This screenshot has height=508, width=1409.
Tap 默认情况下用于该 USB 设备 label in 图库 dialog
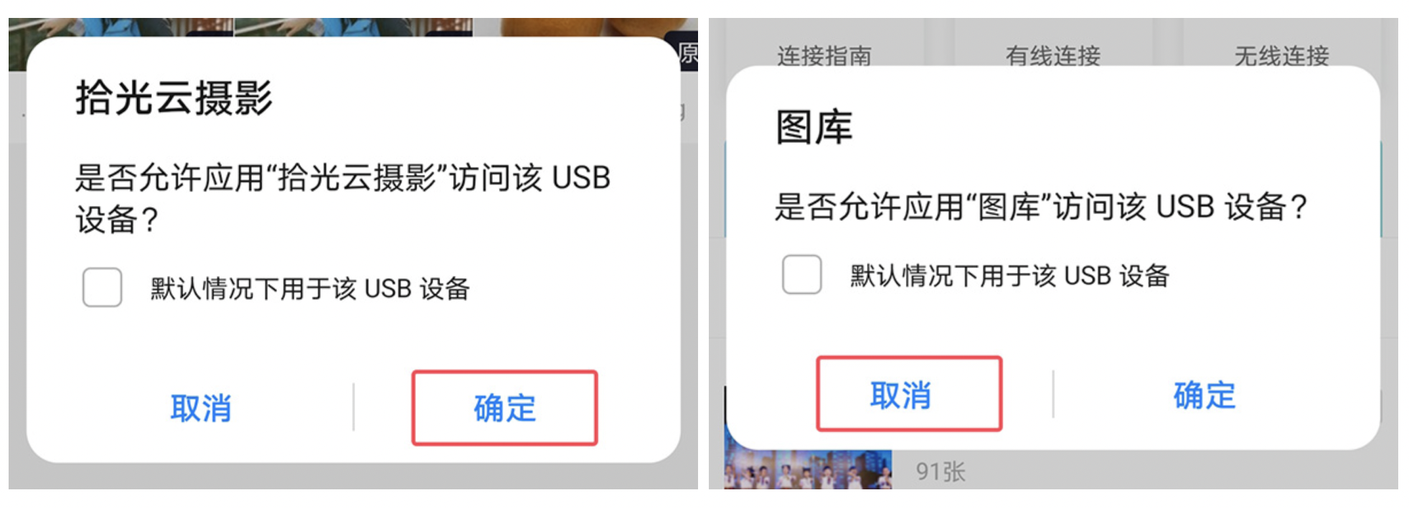pyautogui.click(x=1010, y=276)
